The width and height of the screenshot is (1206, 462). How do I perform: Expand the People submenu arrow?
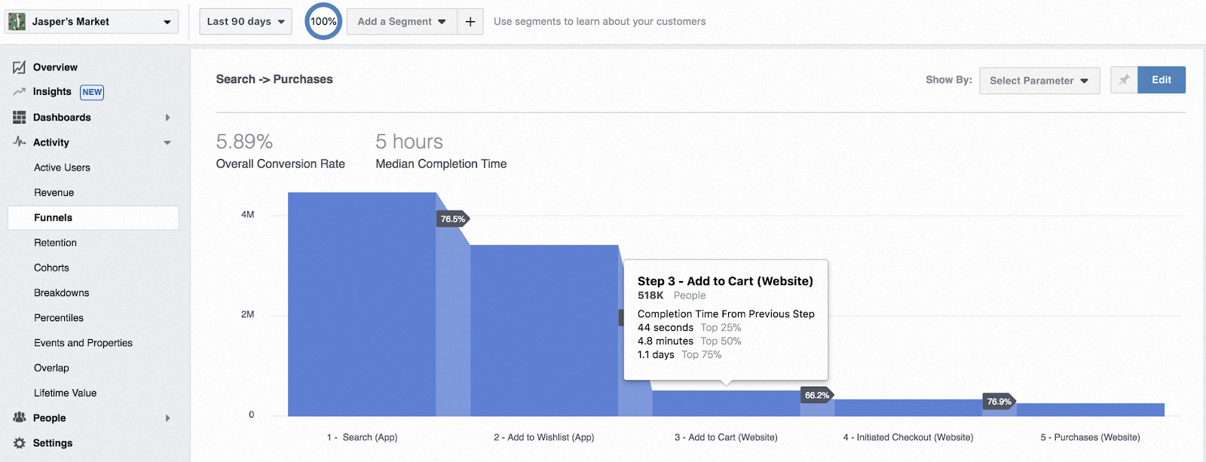[167, 418]
